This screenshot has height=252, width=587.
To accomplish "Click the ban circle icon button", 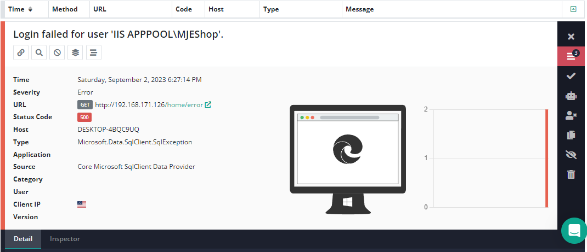I will tap(57, 52).
